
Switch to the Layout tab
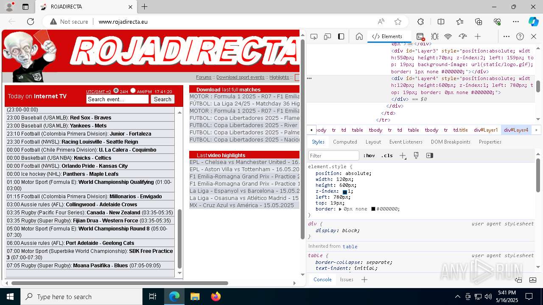click(373, 142)
